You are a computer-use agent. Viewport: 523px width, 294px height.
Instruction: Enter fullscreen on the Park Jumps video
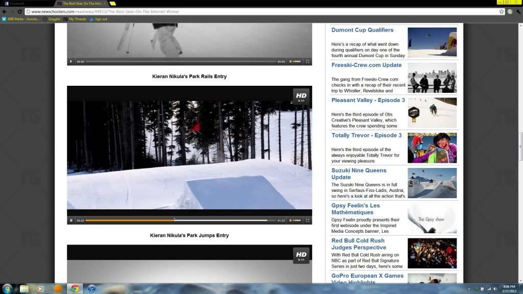307,220
